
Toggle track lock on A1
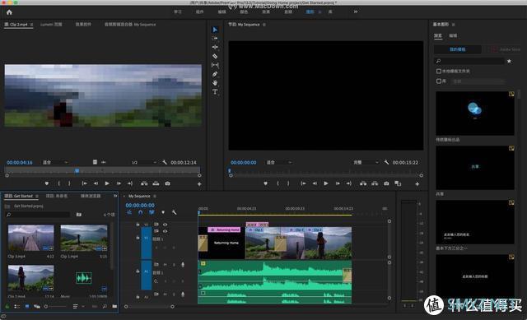[138, 271]
